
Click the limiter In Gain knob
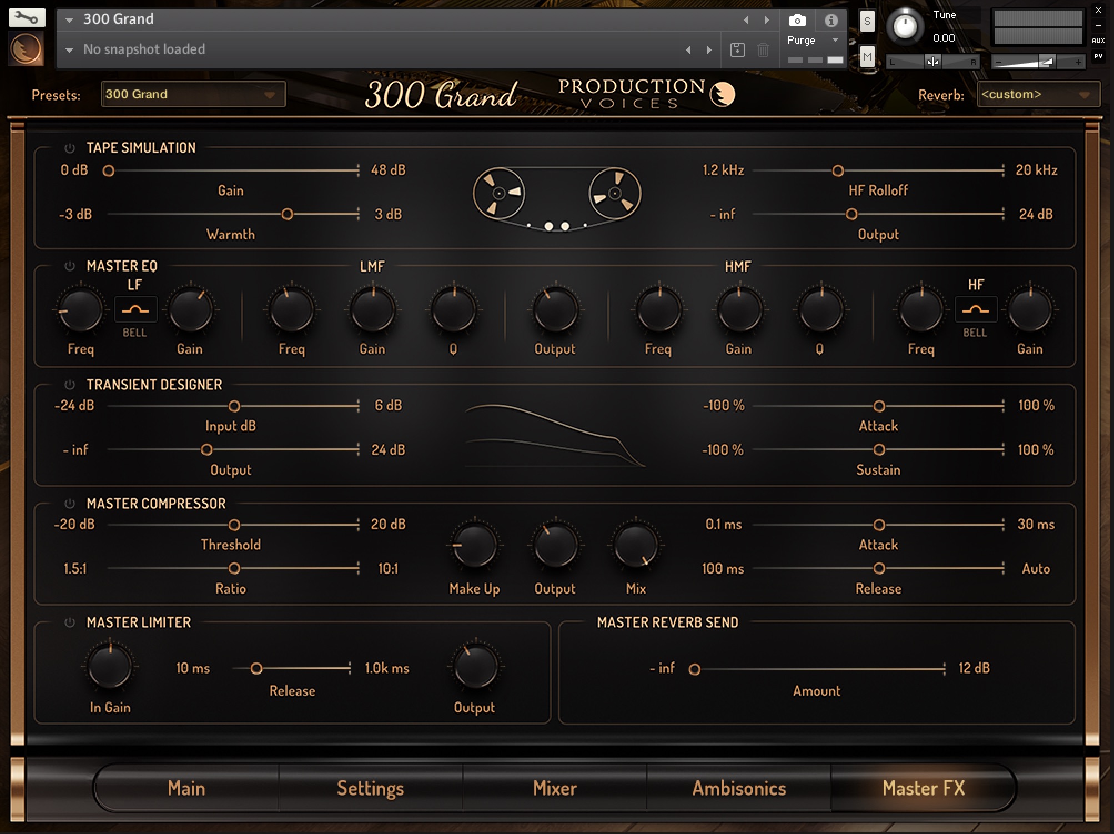(x=110, y=665)
